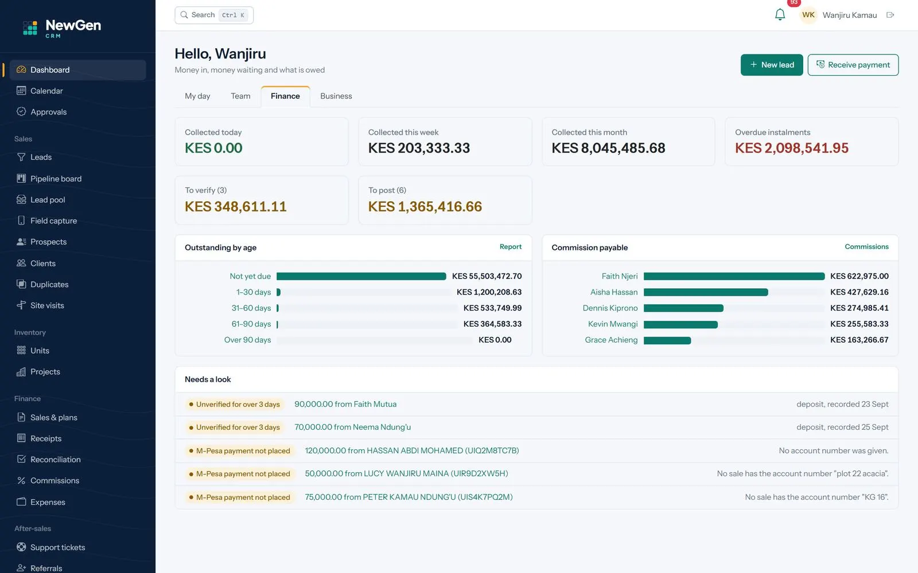Click the Field capture phone icon
The width and height of the screenshot is (918, 573).
(x=21, y=221)
